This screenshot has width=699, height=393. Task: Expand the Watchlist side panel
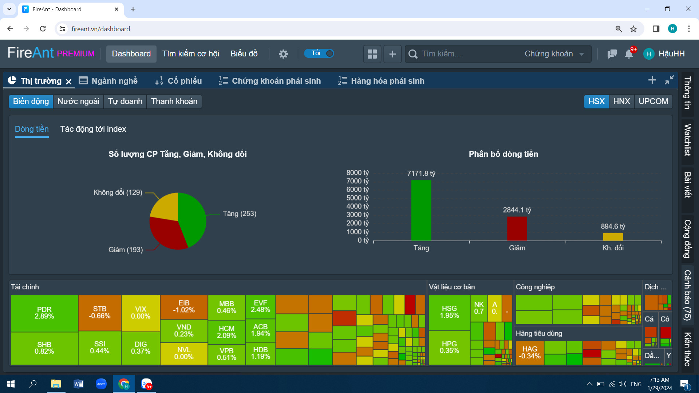tap(687, 140)
